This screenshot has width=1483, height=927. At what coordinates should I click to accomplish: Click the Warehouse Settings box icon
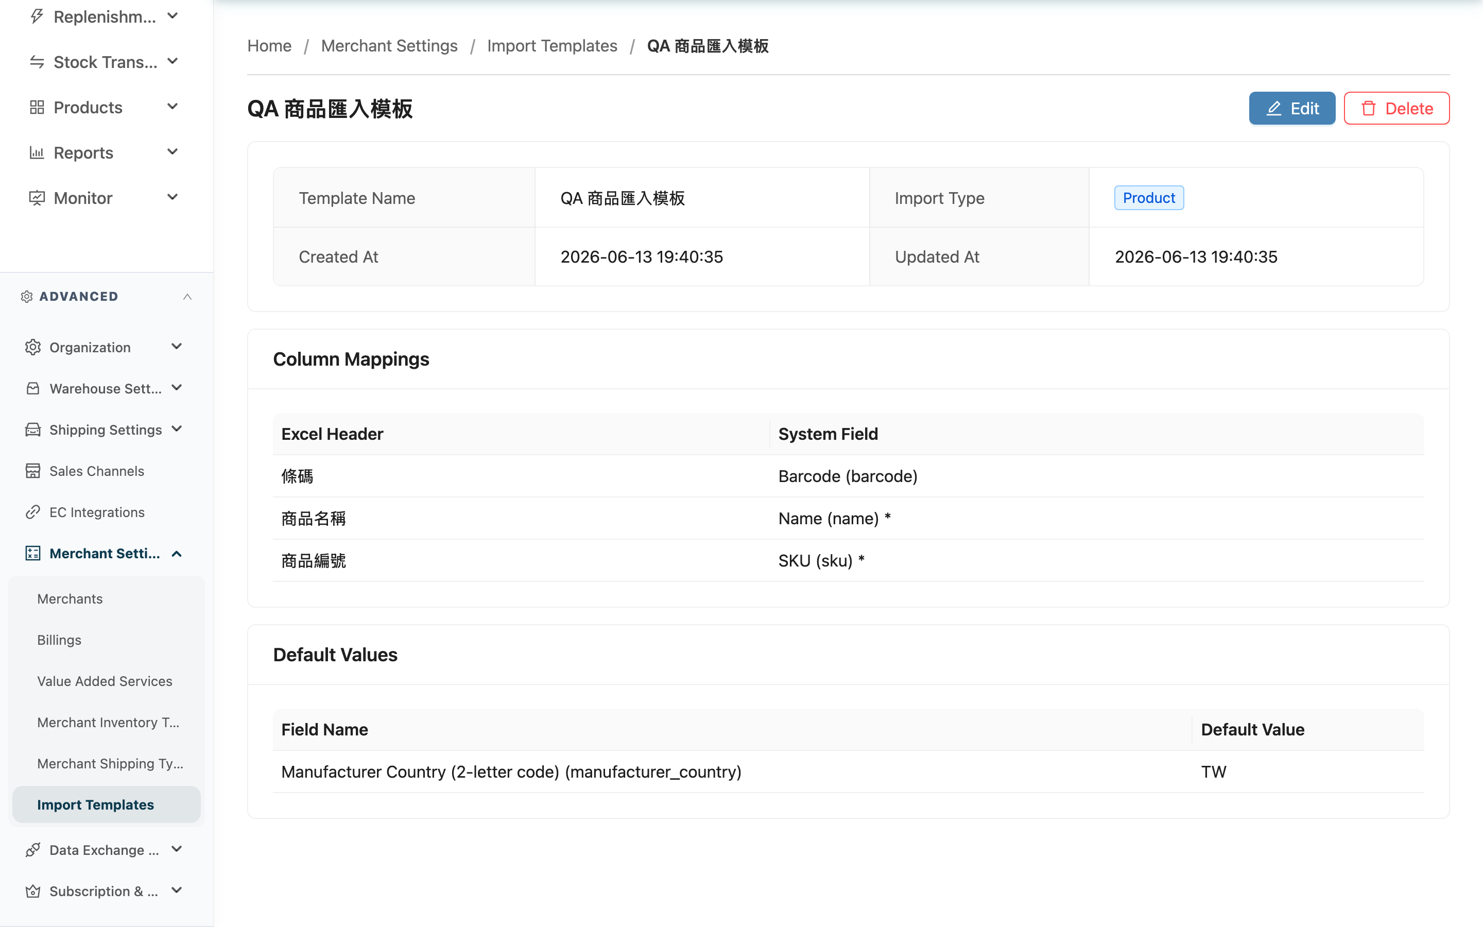coord(33,389)
